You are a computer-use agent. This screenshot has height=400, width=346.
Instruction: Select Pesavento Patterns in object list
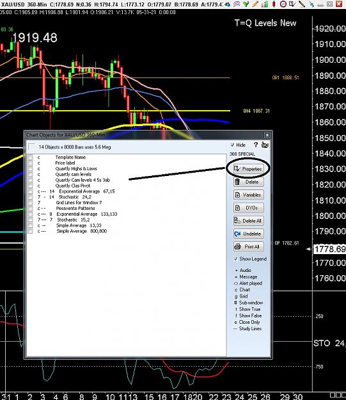click(75, 208)
